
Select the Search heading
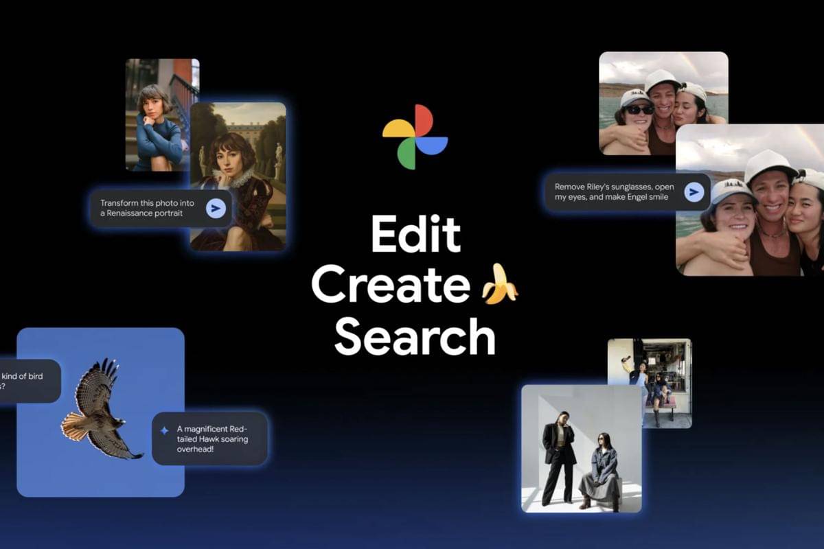pyautogui.click(x=414, y=336)
